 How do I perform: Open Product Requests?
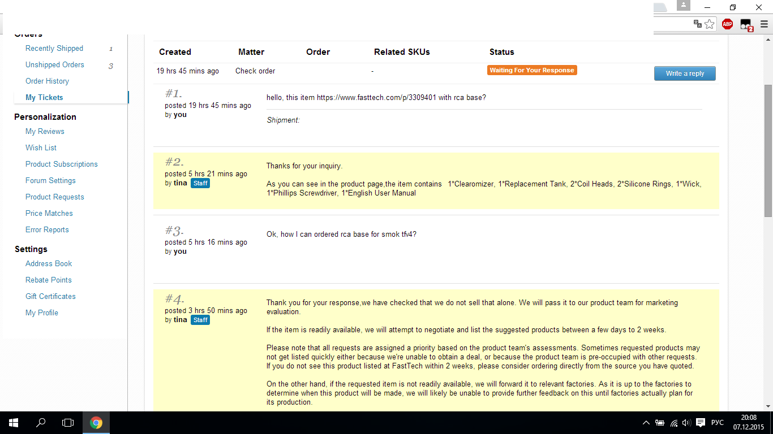55,197
